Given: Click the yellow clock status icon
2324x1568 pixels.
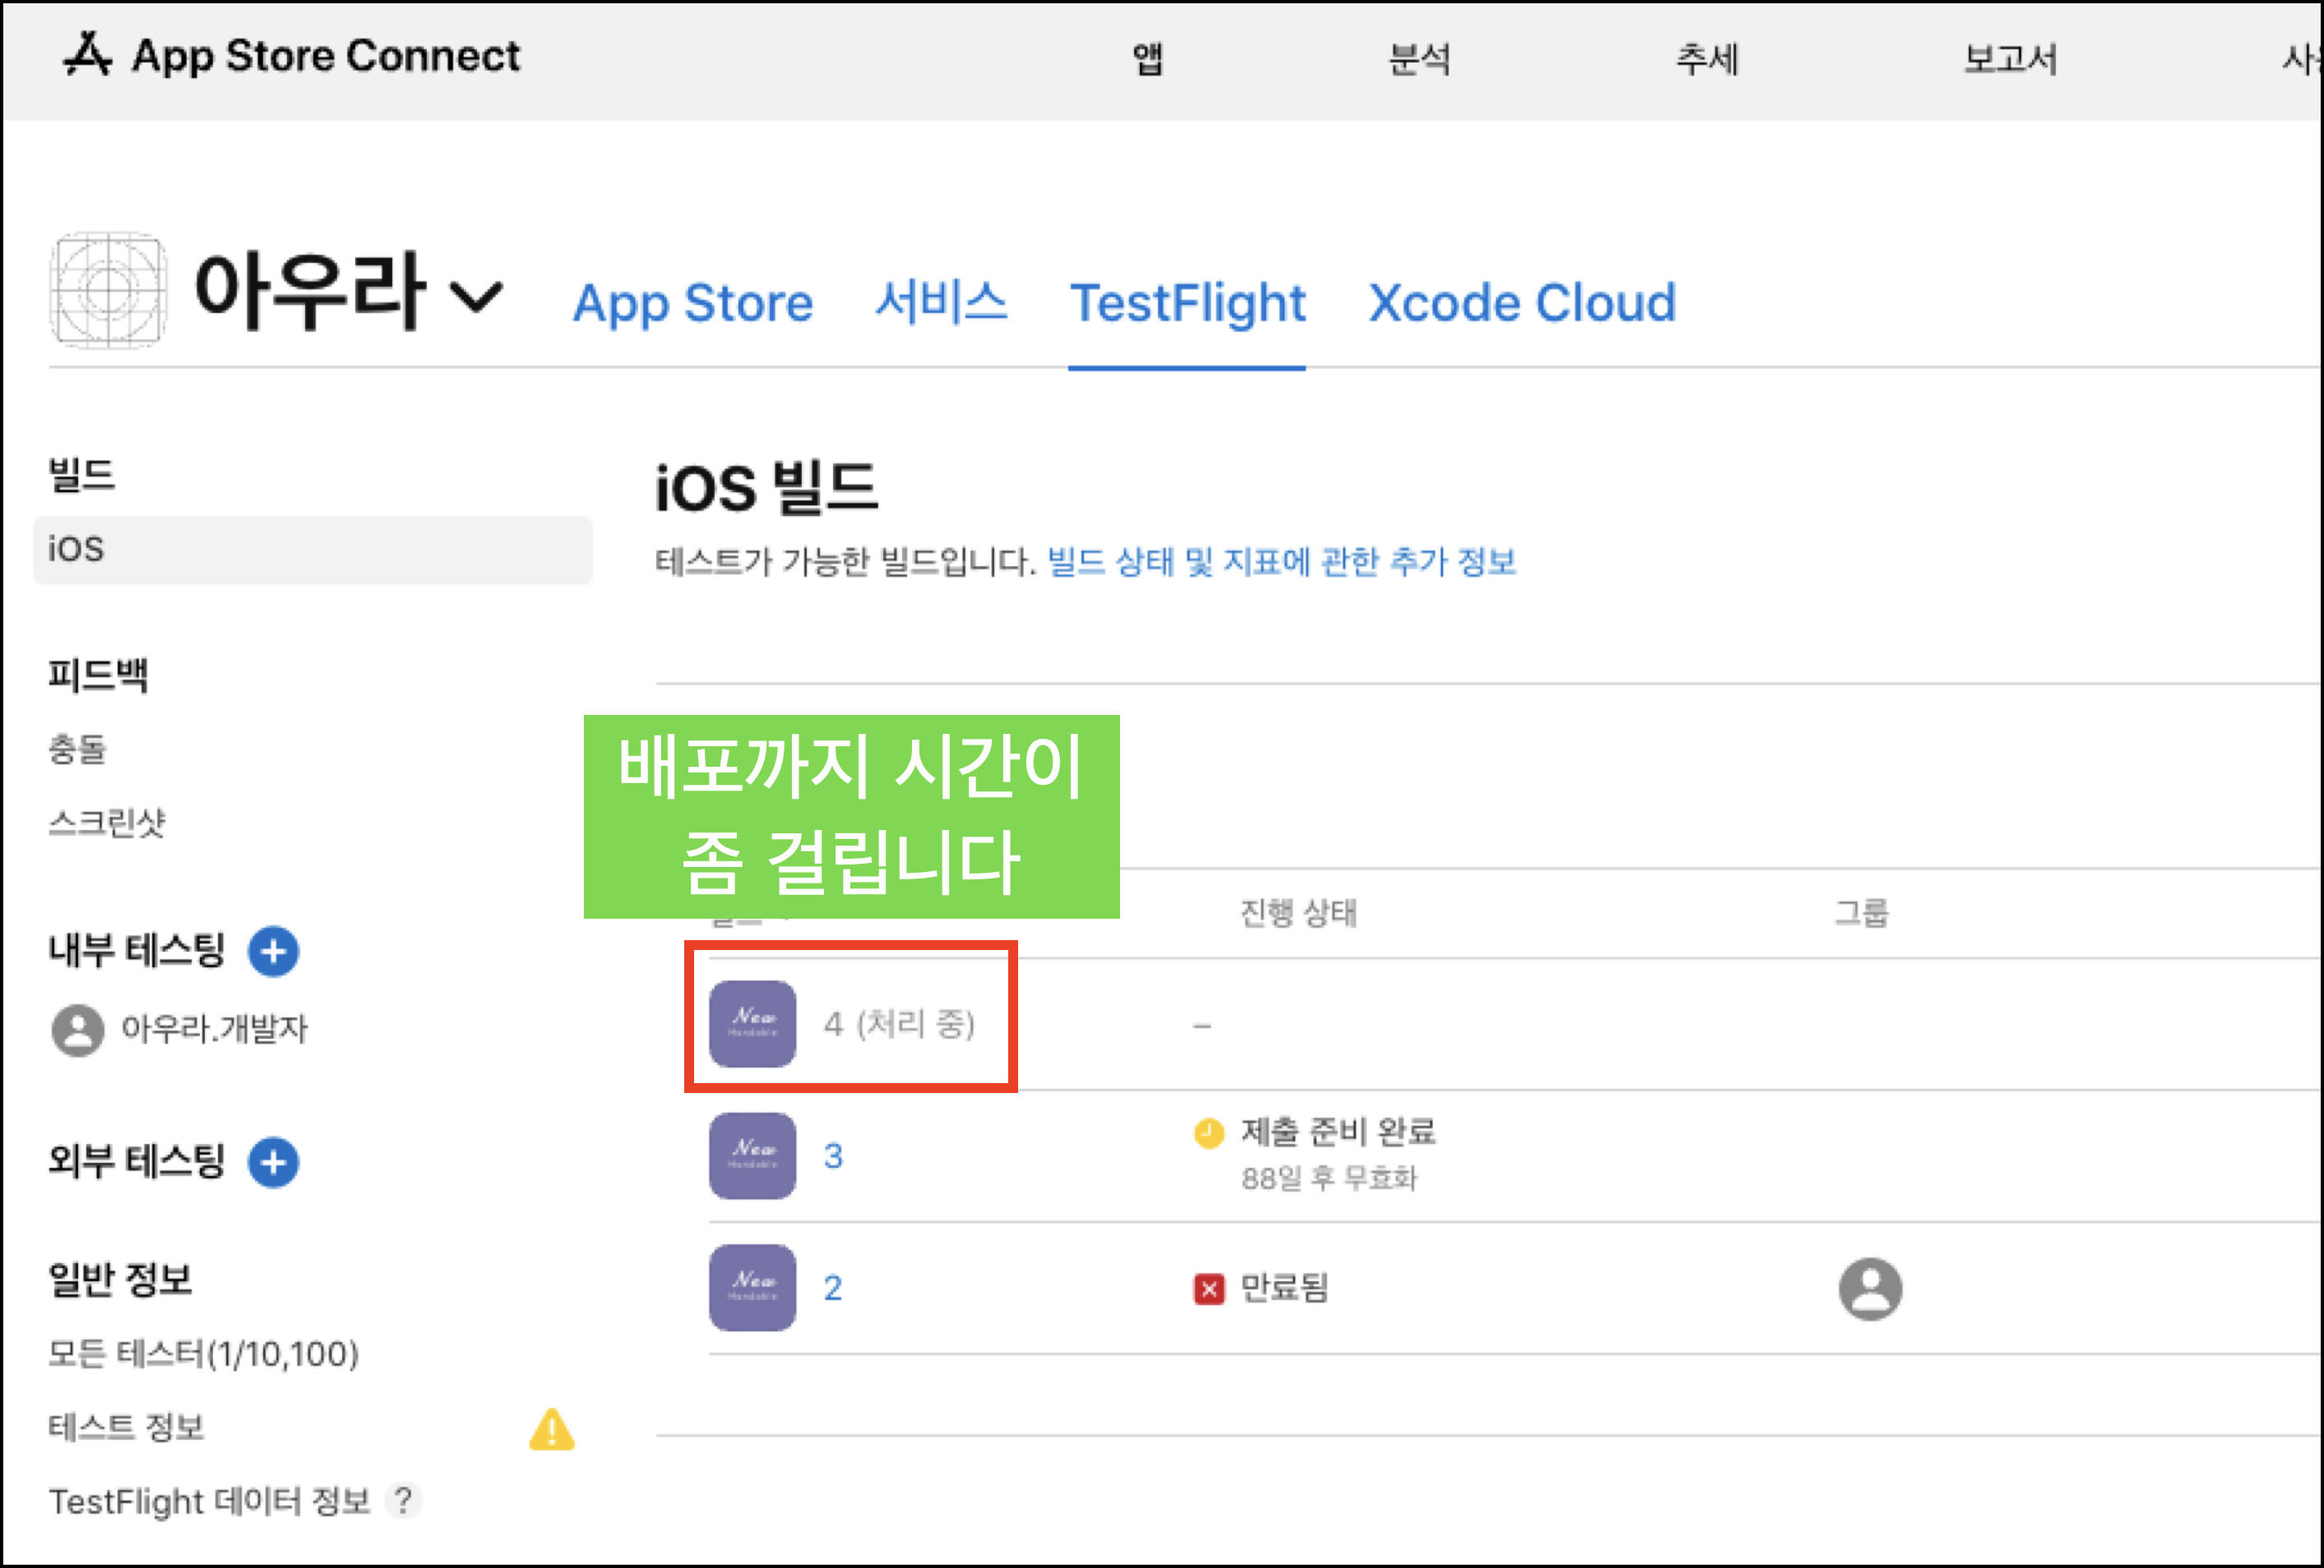Looking at the screenshot, I should tap(1208, 1133).
